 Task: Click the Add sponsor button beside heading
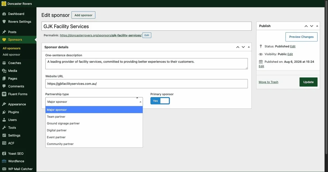[x=83, y=15]
